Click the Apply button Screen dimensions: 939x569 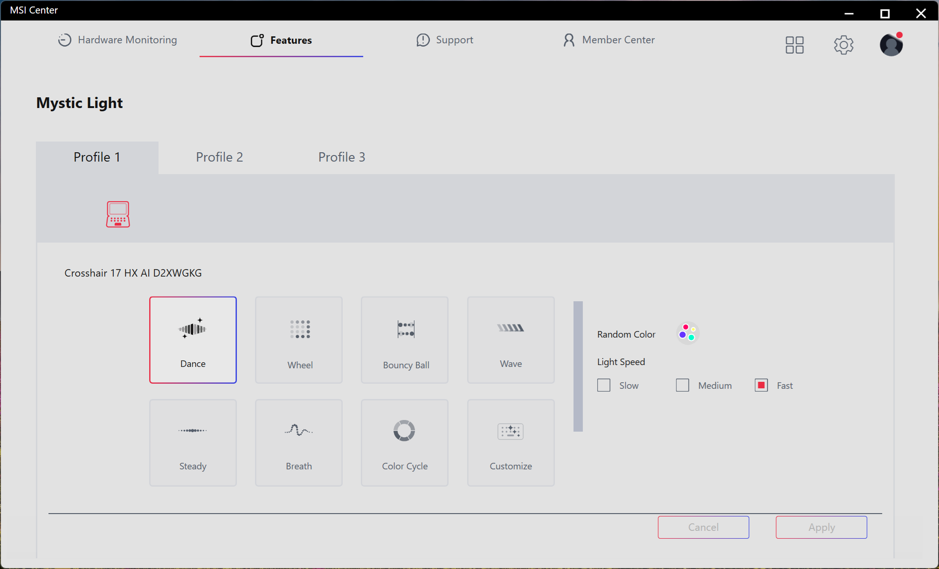[821, 527]
